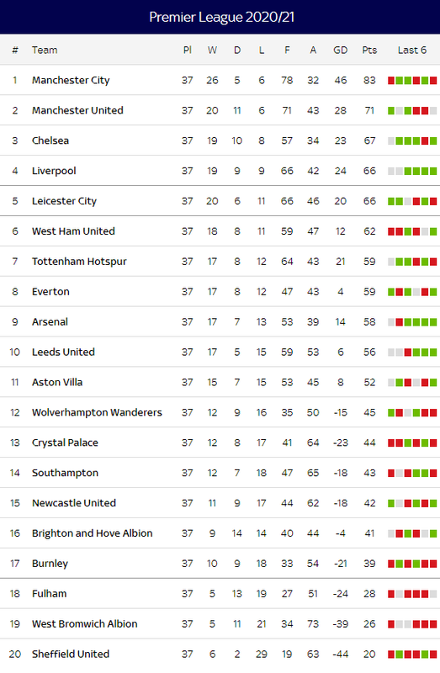Click Liverpool's most recent green form square
Viewport: 440px width, 673px height.
433,171
